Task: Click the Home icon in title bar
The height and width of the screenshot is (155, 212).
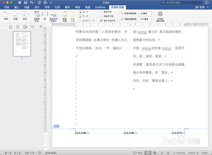Action: point(20,3)
